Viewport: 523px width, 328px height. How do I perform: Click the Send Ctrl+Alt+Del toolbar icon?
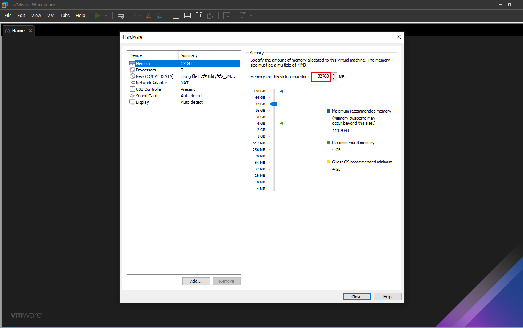pos(121,16)
